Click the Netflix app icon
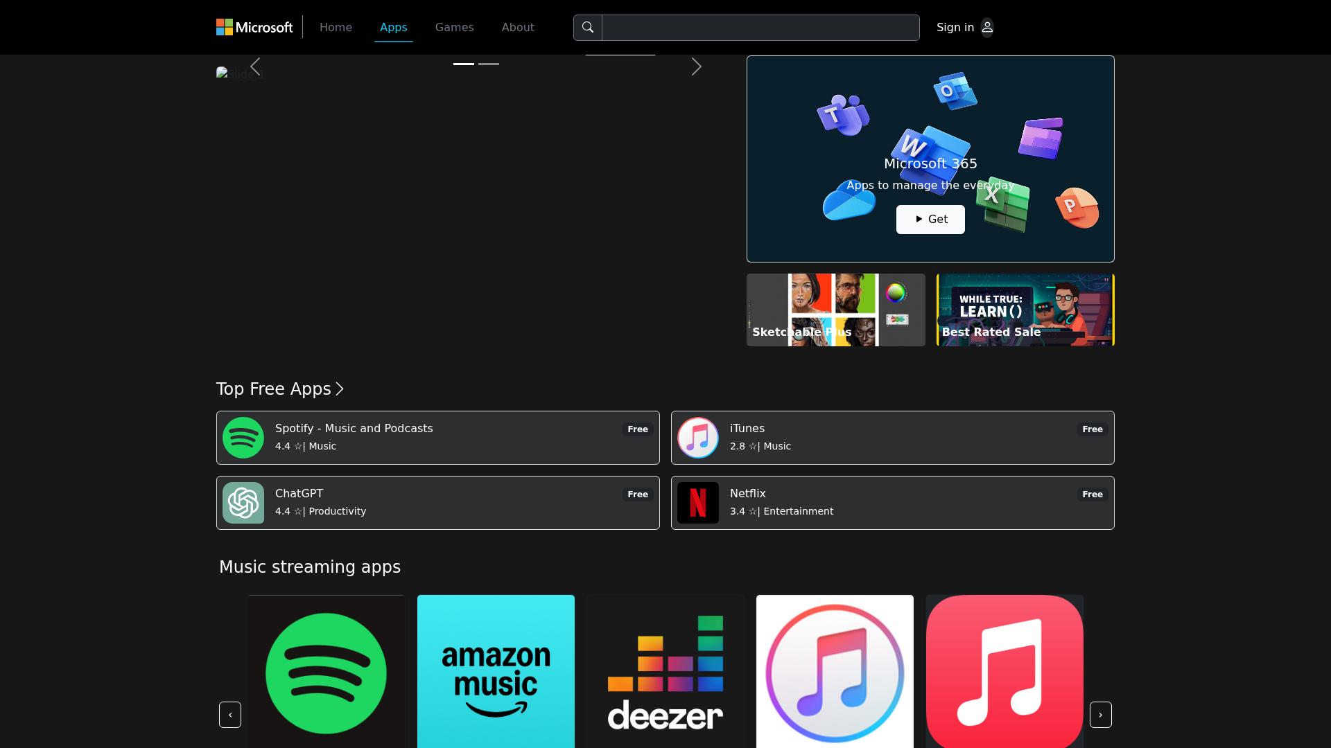The image size is (1331, 748). point(698,503)
